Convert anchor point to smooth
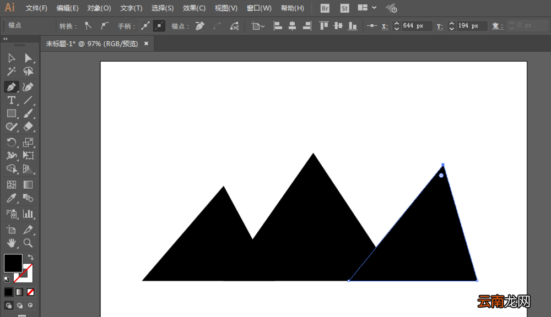 [104, 26]
